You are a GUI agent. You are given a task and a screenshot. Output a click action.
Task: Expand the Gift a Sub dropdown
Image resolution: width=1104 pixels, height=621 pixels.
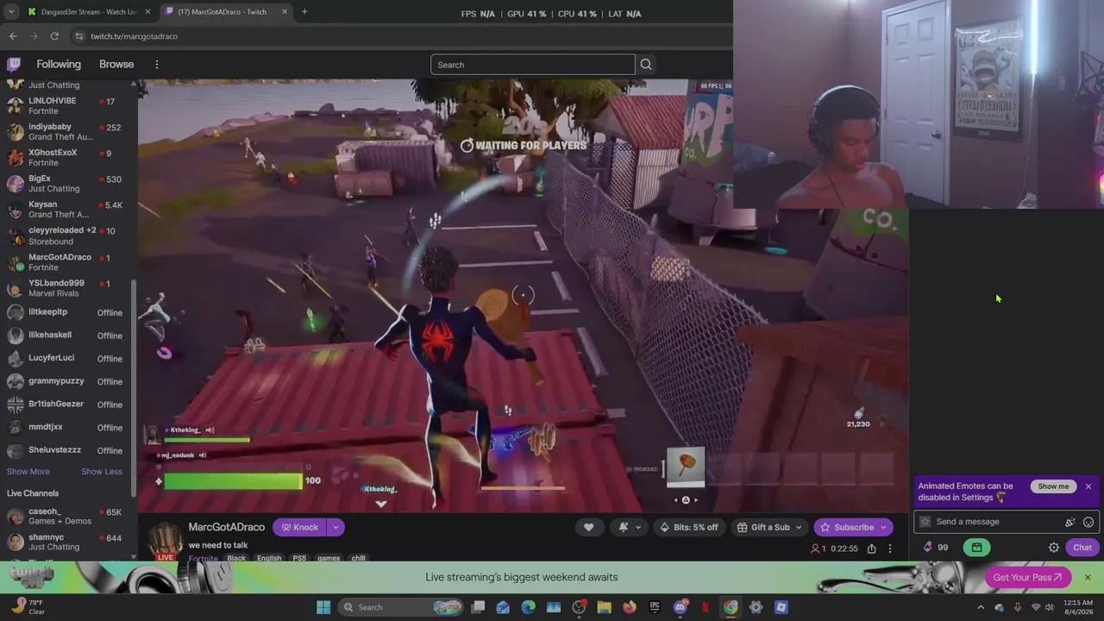point(799,527)
